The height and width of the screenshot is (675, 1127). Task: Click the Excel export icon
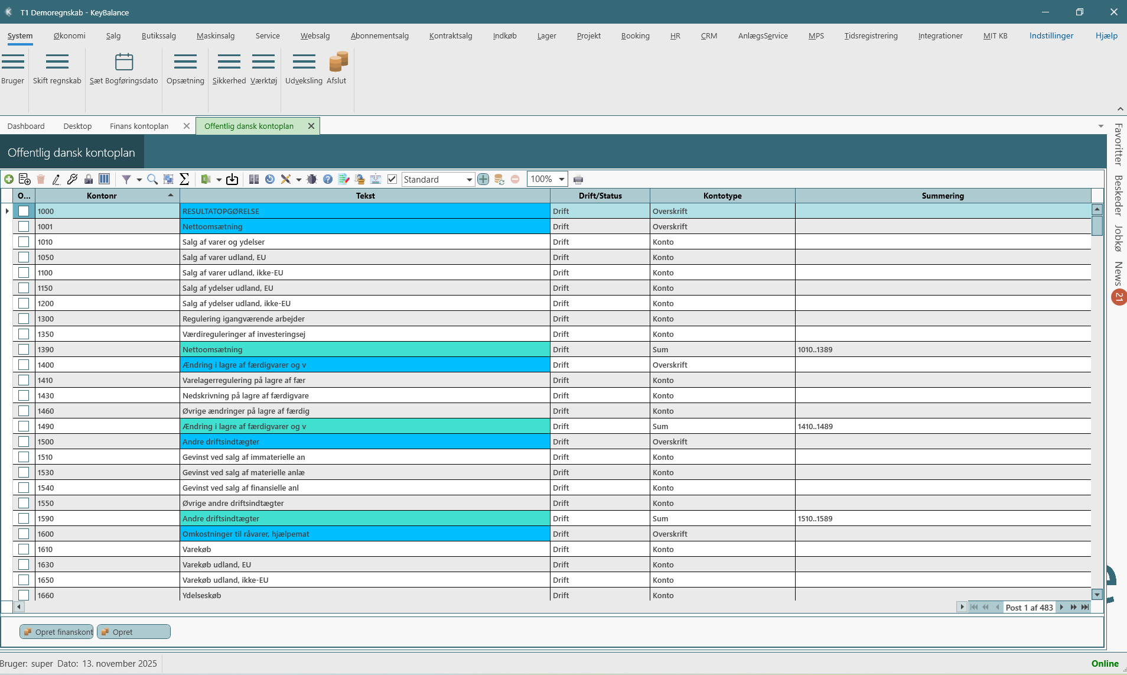pos(206,179)
